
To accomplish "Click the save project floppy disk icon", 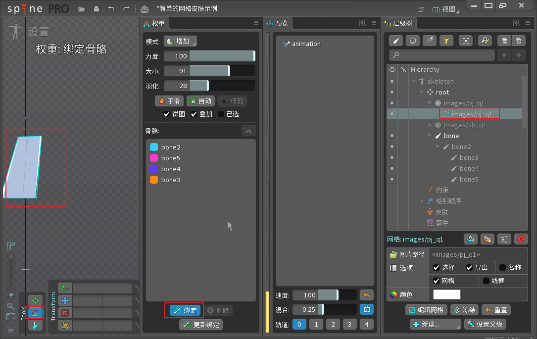I will click(97, 8).
